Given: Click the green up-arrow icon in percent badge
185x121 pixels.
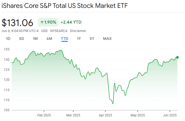Looking at the screenshot, I should [42, 22].
